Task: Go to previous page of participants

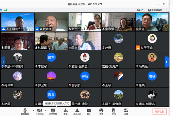Action: [3, 62]
